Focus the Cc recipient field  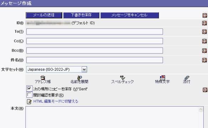95,41
